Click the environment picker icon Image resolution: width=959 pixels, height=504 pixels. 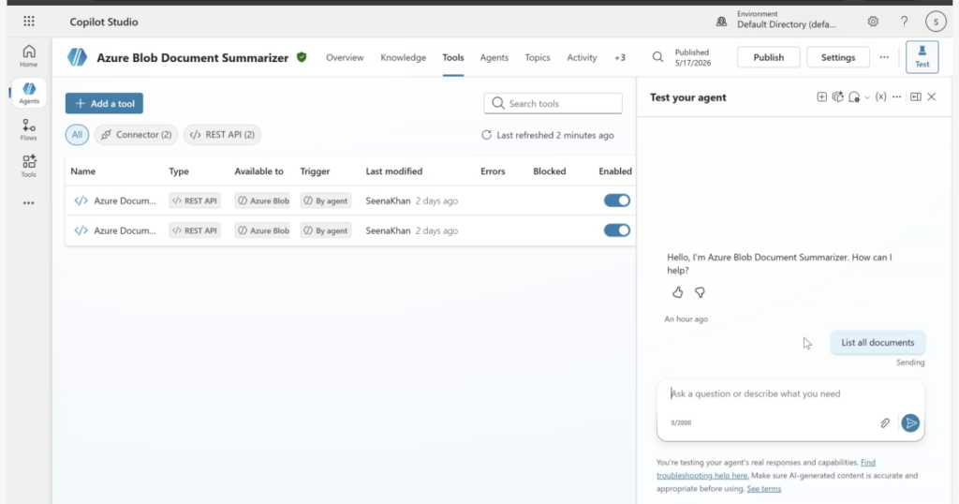pyautogui.click(x=722, y=22)
